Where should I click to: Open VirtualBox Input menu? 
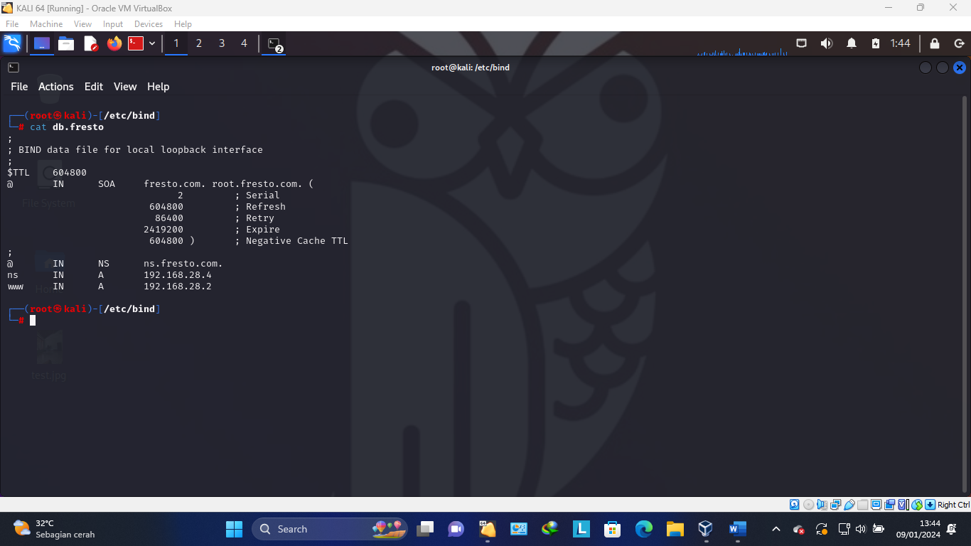point(113,24)
